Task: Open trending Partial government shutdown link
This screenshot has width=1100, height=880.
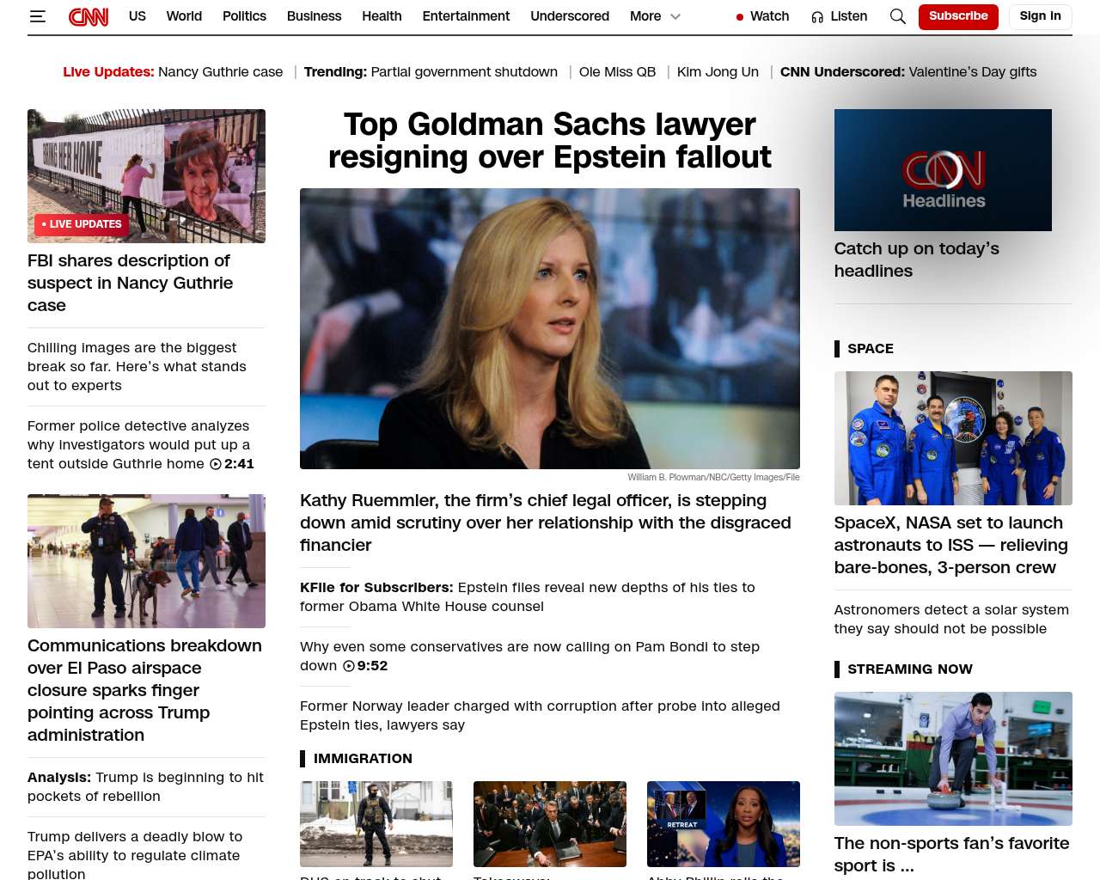Action: click(x=463, y=72)
